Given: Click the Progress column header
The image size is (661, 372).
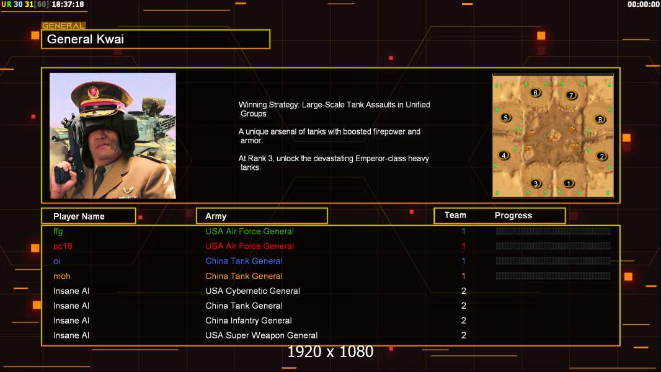Looking at the screenshot, I should click(x=513, y=215).
